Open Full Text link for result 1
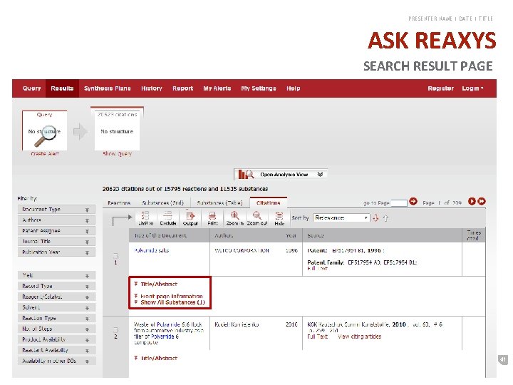The height and width of the screenshot is (385, 513). click(x=317, y=269)
